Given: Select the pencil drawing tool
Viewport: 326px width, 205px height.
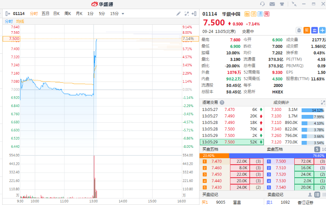Looking at the screenshot, I should 178,14.
